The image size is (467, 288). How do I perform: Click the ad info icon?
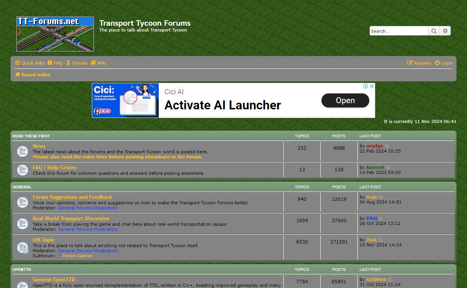point(366,86)
